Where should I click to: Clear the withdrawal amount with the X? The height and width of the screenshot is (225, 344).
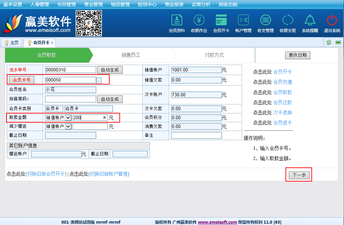(104, 118)
